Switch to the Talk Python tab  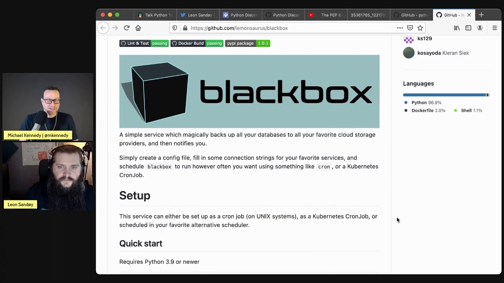tap(155, 15)
